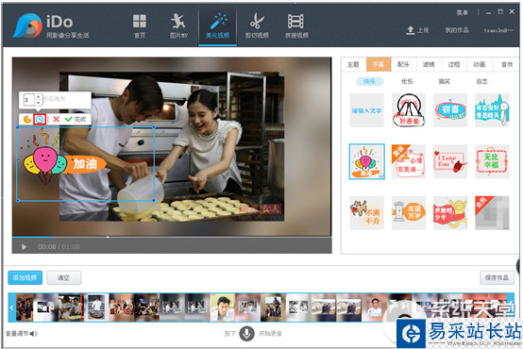This screenshot has width=523, height=349.
Task: Choose the 窃喜 subtitle sticker
Action: [450, 110]
